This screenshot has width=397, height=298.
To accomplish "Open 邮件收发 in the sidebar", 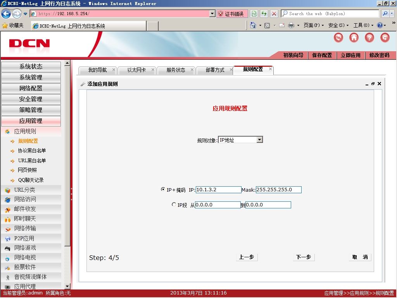I will point(31,209).
